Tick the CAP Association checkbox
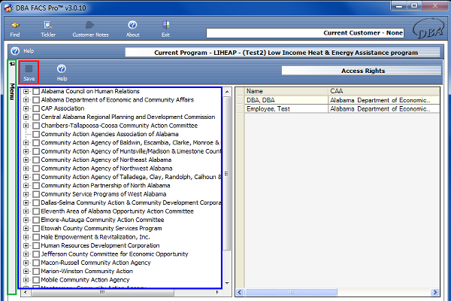 pyautogui.click(x=36, y=108)
